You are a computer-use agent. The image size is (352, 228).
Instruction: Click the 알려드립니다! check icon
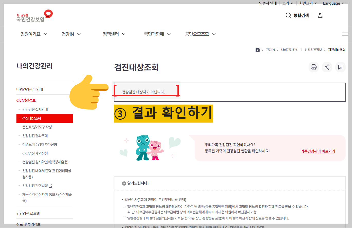click(x=124, y=183)
